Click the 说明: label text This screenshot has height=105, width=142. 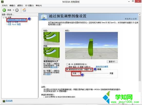pyautogui.click(x=43, y=87)
